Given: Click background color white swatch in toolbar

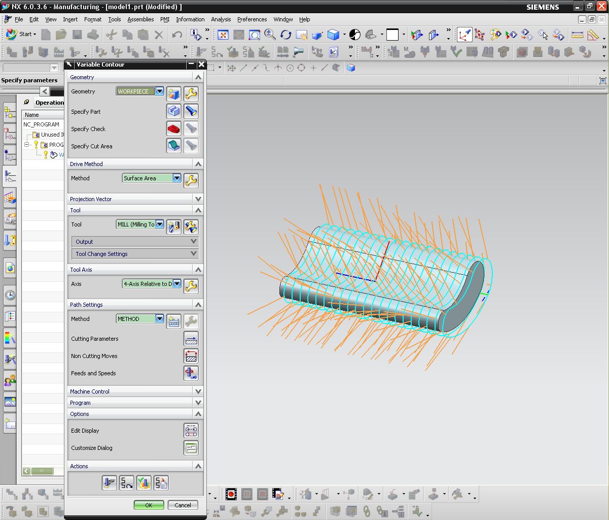Looking at the screenshot, I should 392,35.
